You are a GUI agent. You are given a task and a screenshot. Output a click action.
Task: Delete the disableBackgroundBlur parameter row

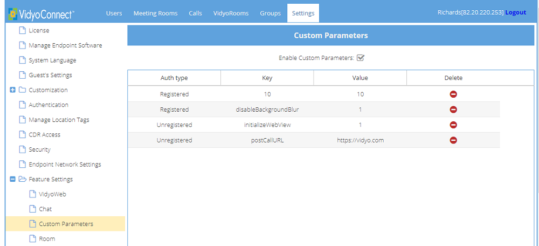click(453, 110)
